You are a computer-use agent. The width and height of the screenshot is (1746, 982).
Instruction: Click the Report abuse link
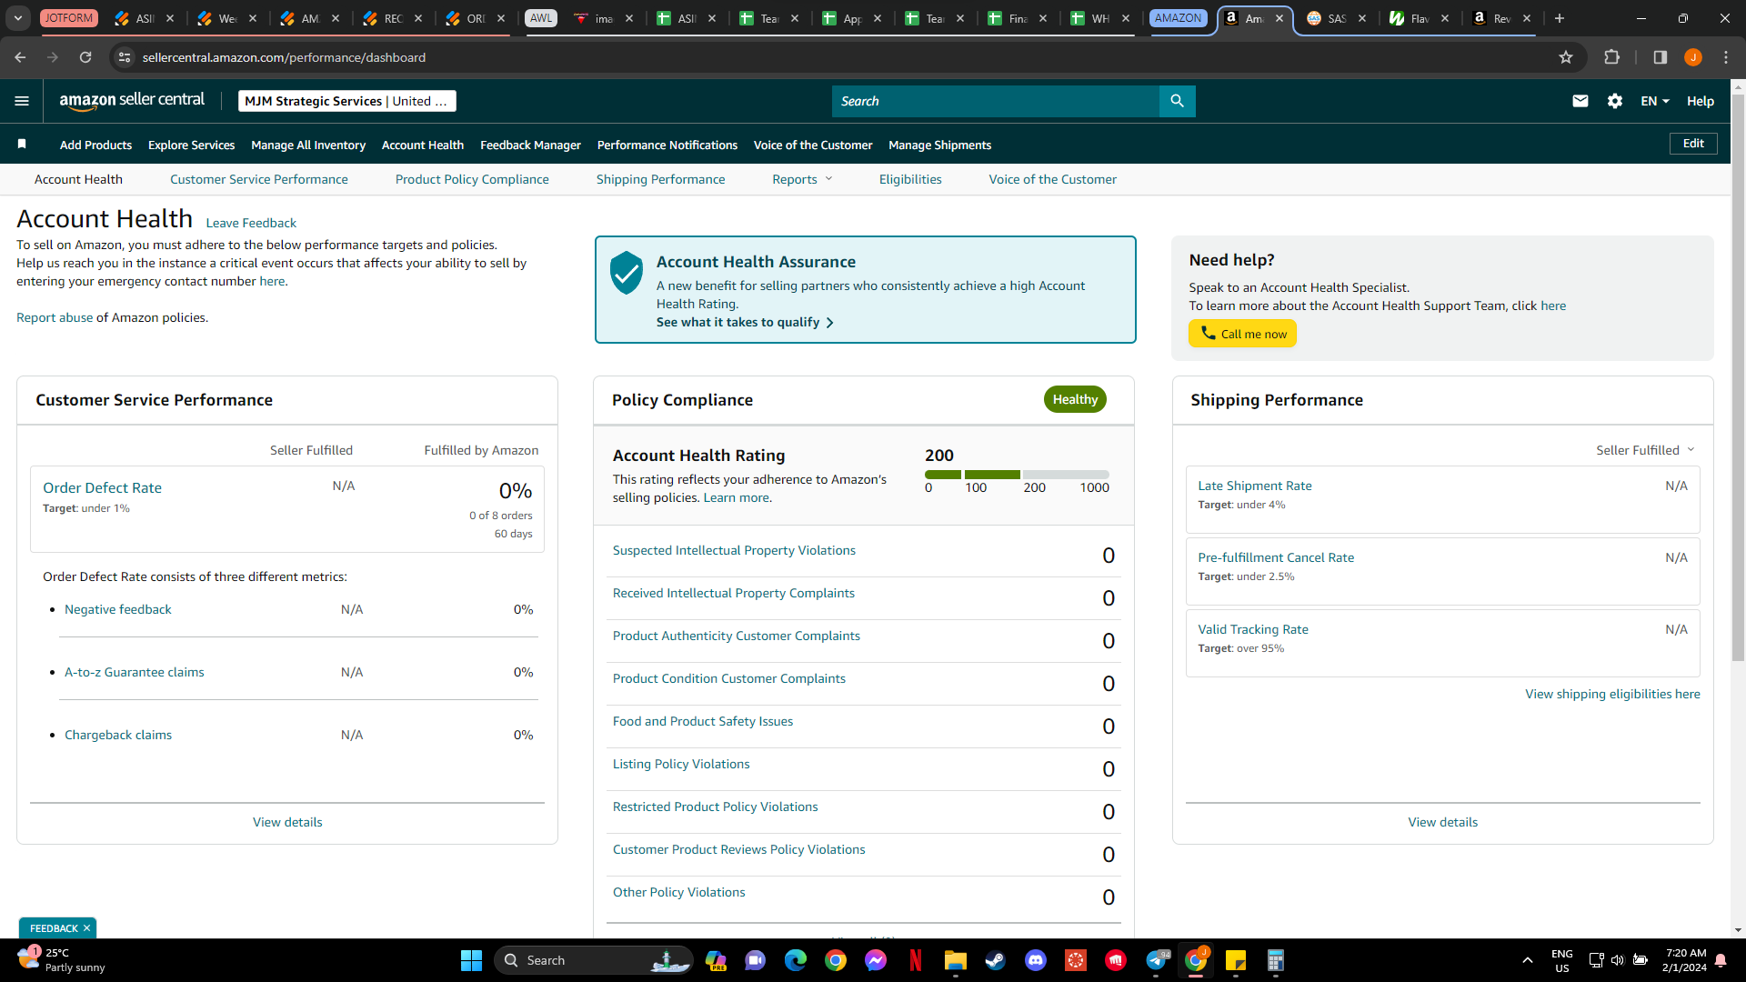pos(55,317)
